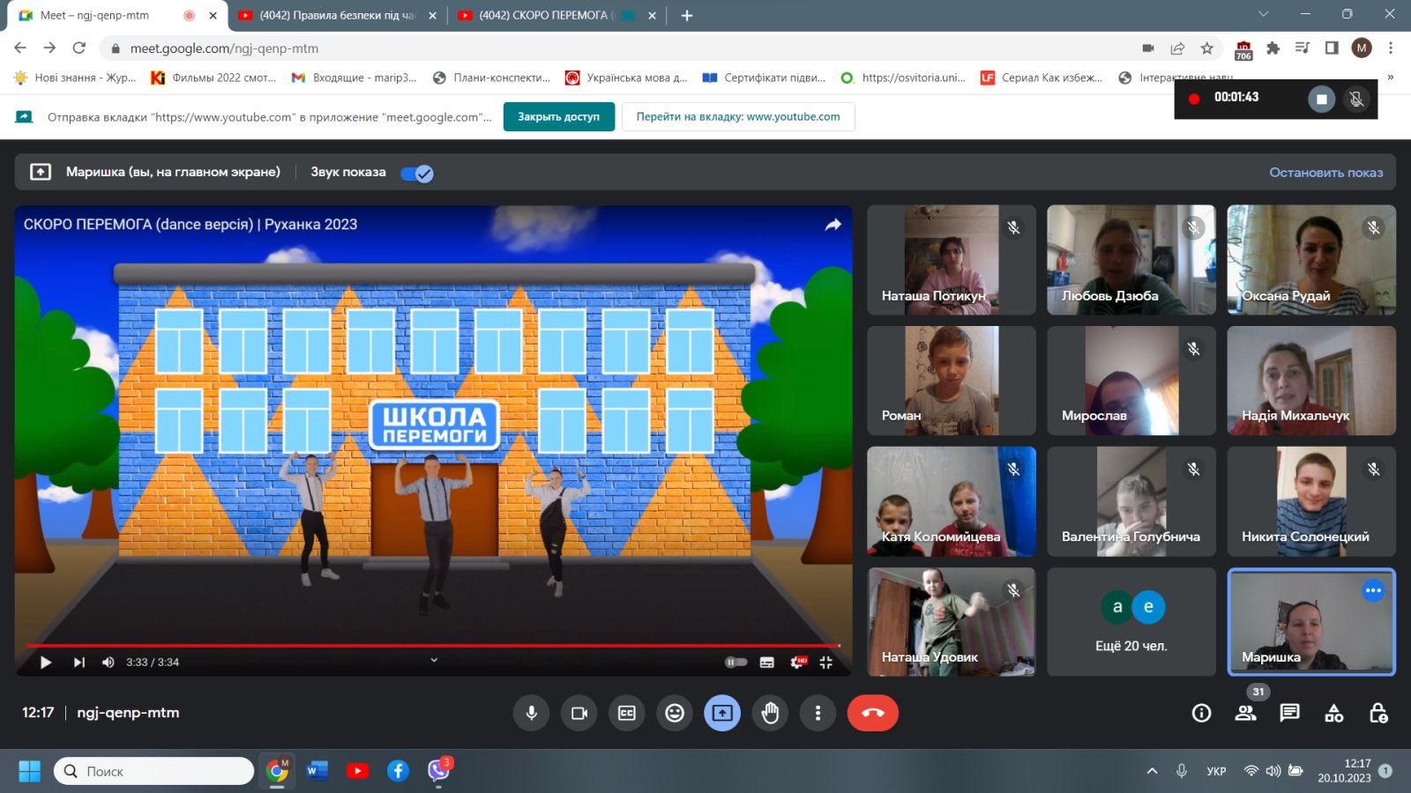Expand the tab search dropdown
The image size is (1411, 793).
tap(1263, 14)
